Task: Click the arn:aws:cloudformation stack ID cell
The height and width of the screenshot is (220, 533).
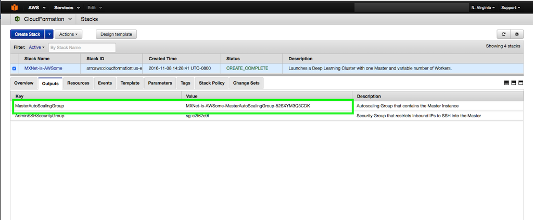Action: pos(114,68)
